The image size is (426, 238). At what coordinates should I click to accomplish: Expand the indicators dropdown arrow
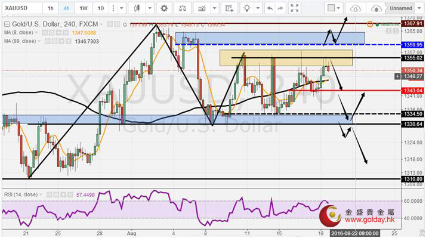(215, 8)
